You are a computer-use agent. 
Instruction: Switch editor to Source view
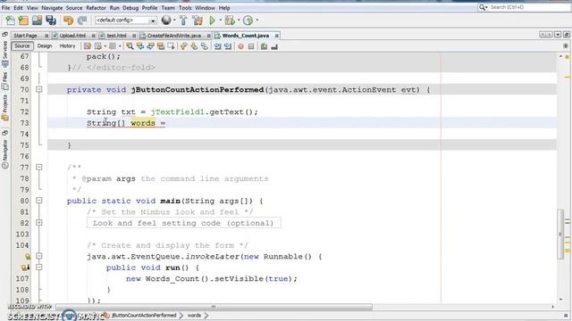point(21,45)
